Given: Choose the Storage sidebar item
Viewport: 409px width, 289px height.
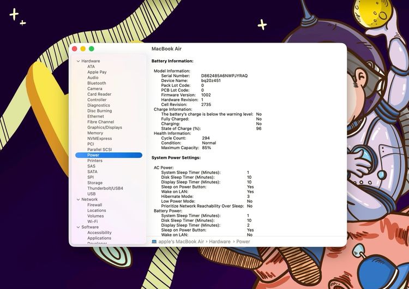Looking at the screenshot, I should (95, 183).
